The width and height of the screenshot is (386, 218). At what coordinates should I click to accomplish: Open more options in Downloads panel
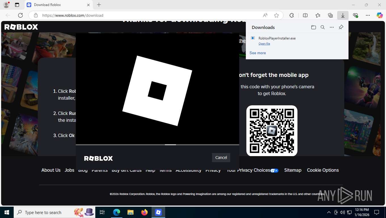(x=332, y=27)
